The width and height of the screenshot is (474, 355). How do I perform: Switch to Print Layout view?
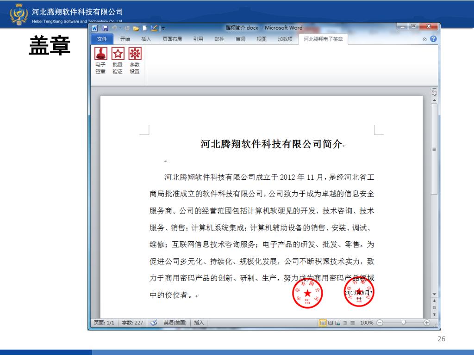[323, 323]
